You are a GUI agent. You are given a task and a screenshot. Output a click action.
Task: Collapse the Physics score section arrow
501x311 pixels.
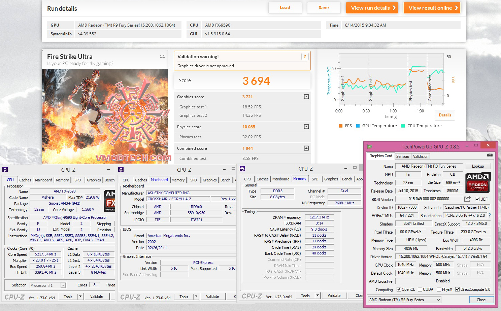[306, 127]
